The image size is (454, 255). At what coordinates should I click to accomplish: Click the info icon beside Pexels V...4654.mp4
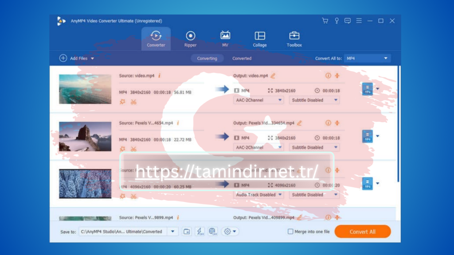178,123
